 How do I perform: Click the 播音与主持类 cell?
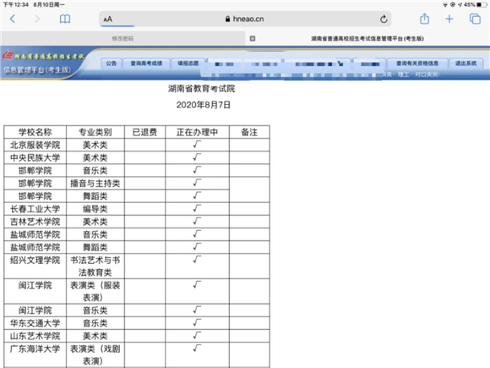pos(95,184)
